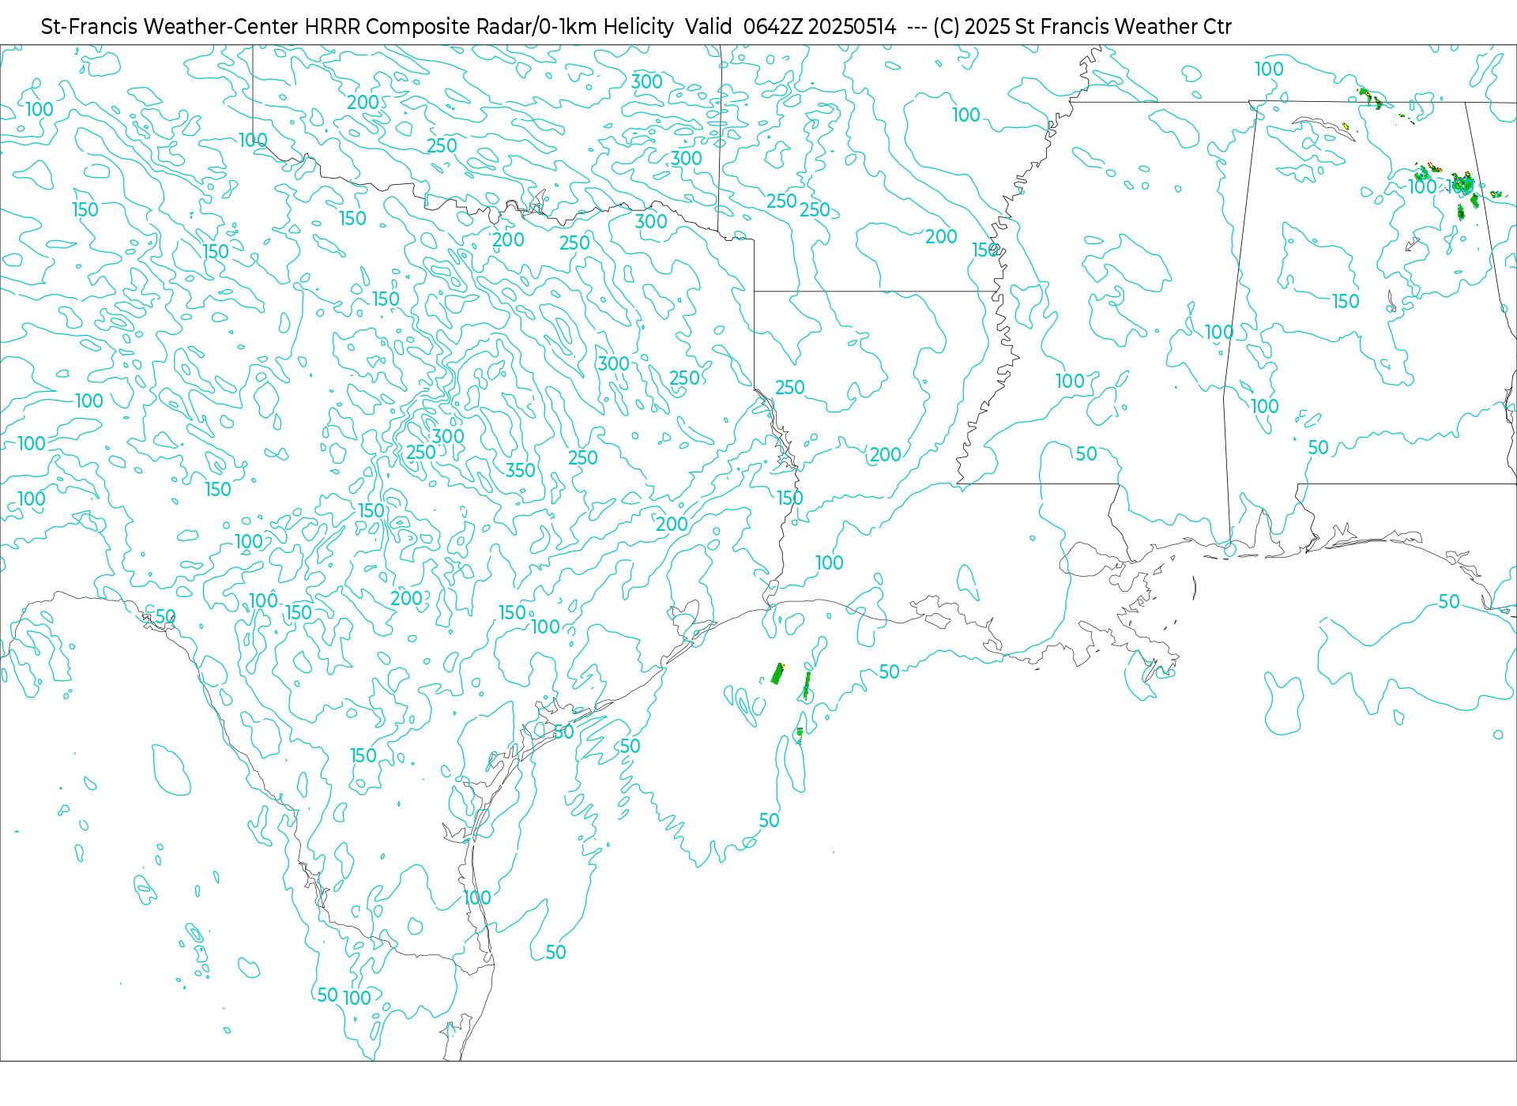The width and height of the screenshot is (1517, 1106).
Task: Click the 'HRRR Composite Radar/0-1km Helicity' title text
Action: pyautogui.click(x=489, y=27)
